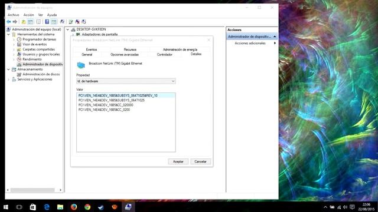Click the volume icon in system tray
Viewport: 378px width, 212px height.
coord(345,207)
